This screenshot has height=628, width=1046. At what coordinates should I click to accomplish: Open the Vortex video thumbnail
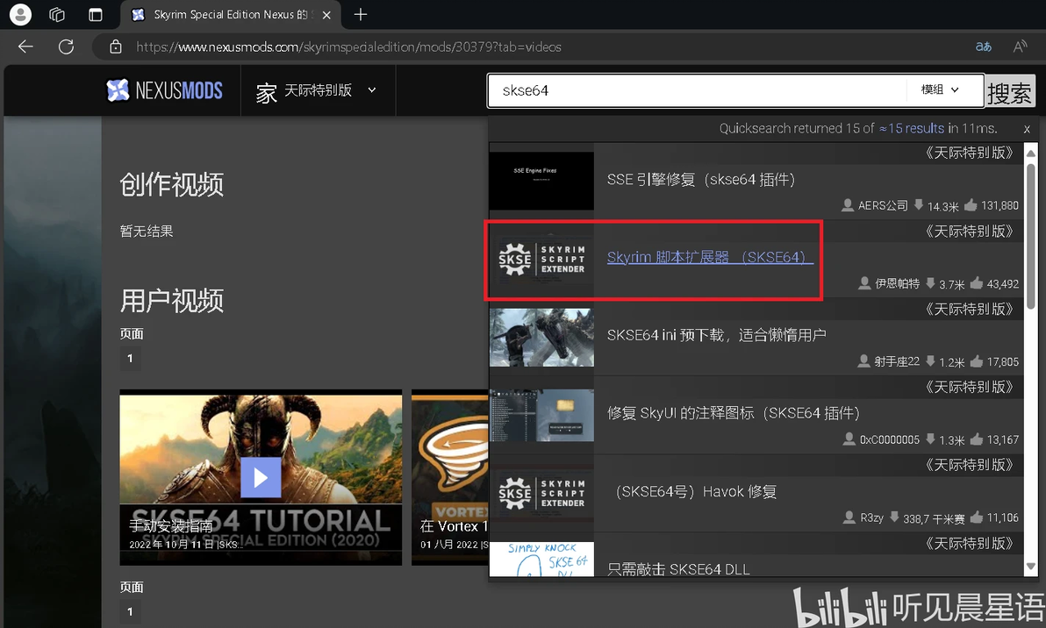point(450,477)
